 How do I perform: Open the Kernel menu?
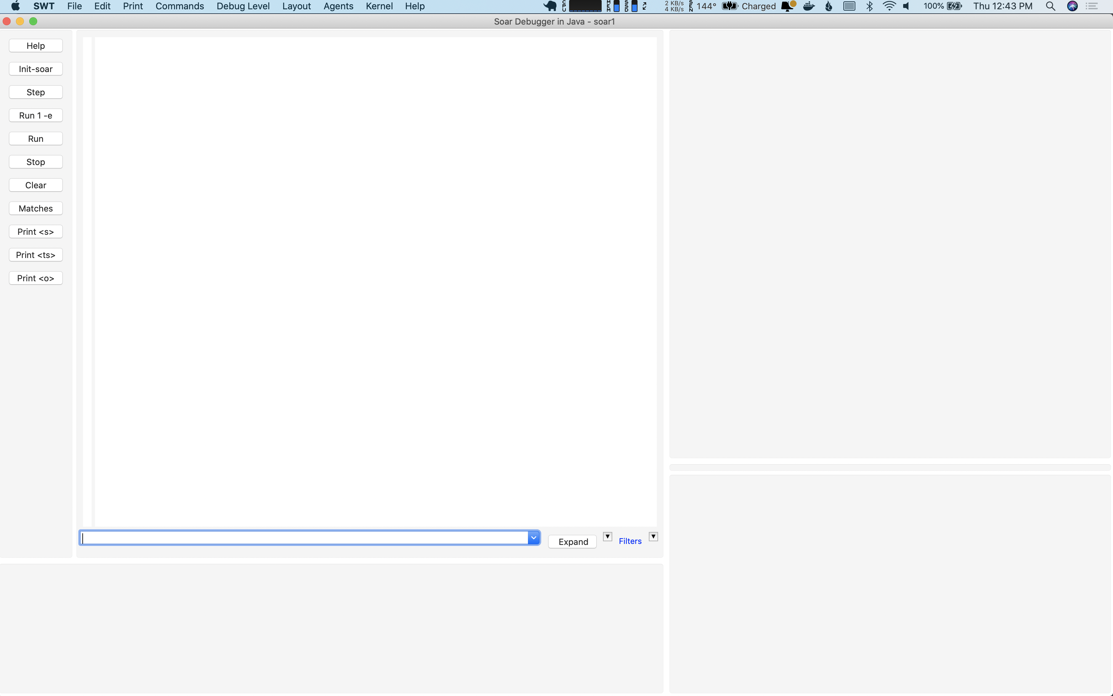tap(379, 6)
